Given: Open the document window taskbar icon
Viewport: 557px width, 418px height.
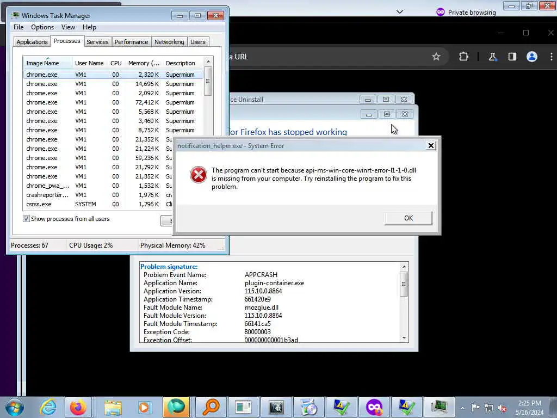Looking at the screenshot, I should click(x=243, y=407).
